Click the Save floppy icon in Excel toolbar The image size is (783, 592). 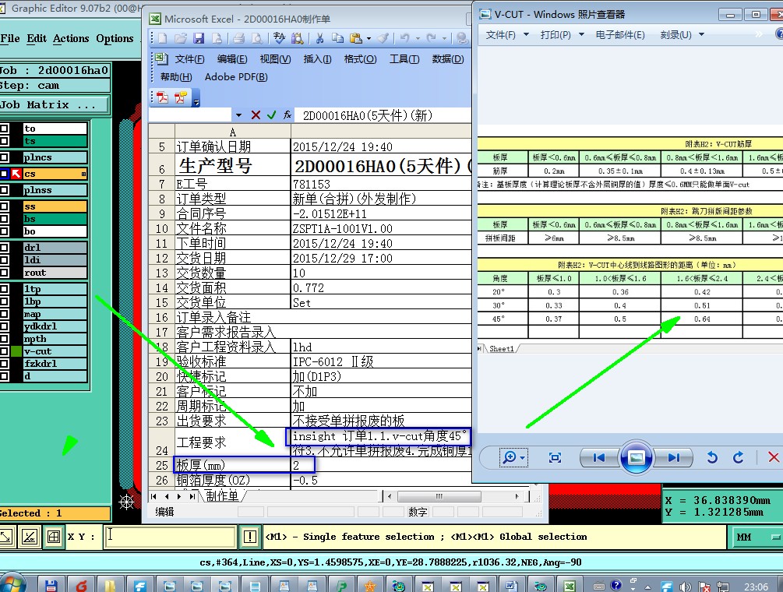click(199, 38)
